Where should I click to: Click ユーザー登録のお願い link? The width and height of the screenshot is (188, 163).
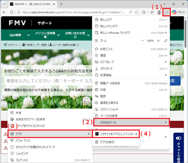coord(64,45)
